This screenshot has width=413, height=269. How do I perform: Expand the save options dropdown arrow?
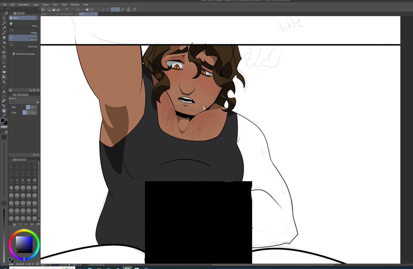[x=62, y=9]
